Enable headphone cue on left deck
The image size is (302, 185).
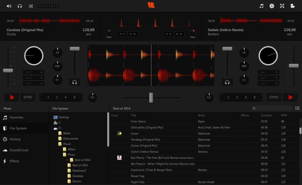(75, 82)
